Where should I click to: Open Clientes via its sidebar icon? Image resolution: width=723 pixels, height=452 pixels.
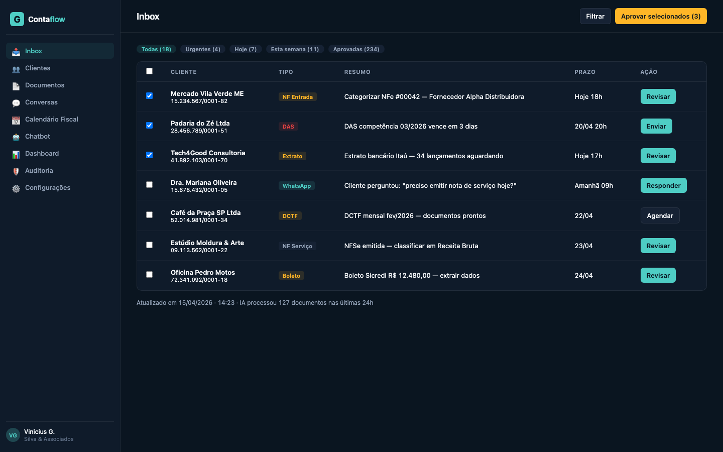[x=16, y=69]
